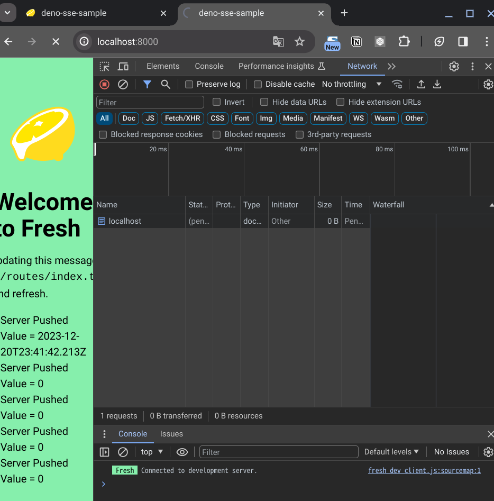Click the inspect element picker icon
The height and width of the screenshot is (501, 494).
pyautogui.click(x=105, y=66)
